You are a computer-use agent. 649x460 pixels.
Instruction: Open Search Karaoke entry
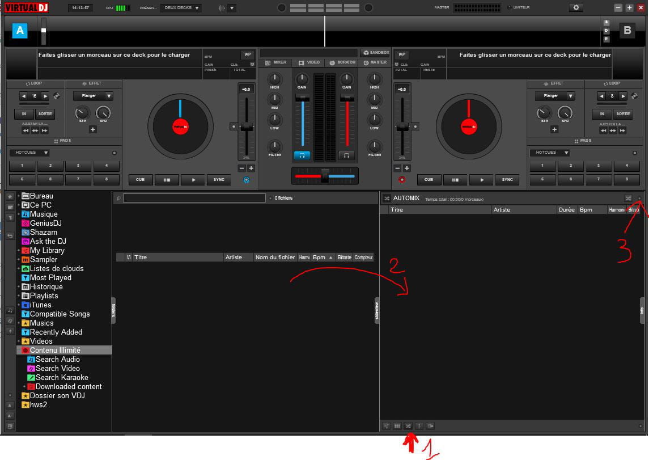[58, 378]
